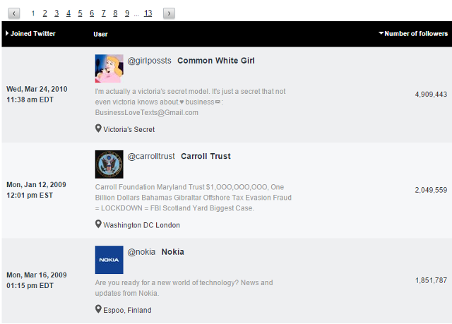
Task: Sort by Joined Twitter column
Action: (30, 34)
